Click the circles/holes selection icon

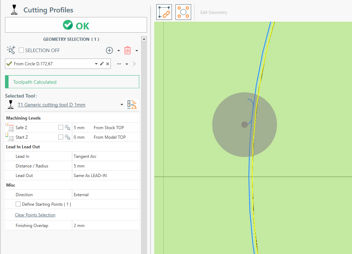183,12
